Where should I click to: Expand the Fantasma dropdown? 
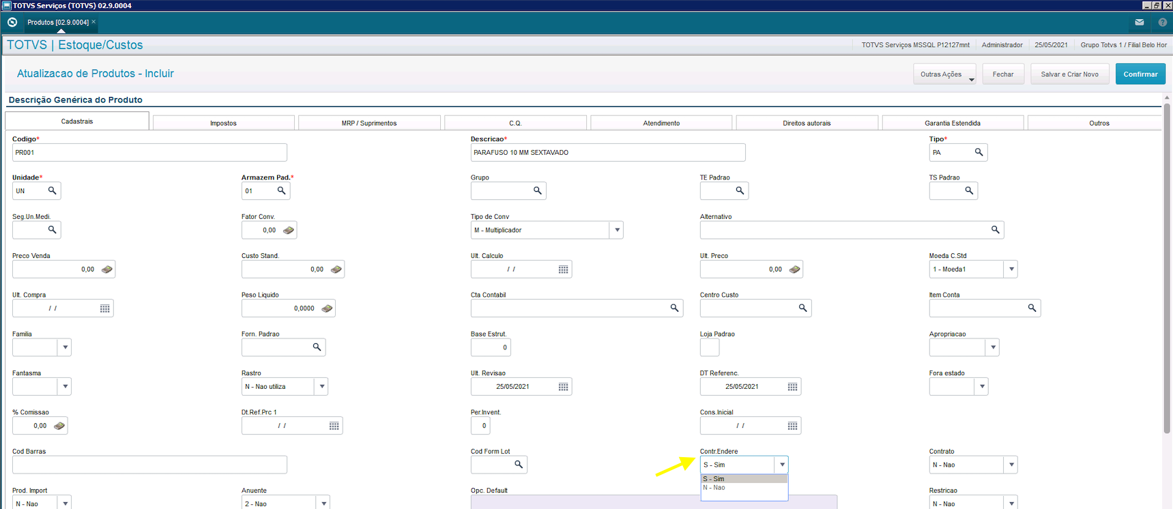65,387
